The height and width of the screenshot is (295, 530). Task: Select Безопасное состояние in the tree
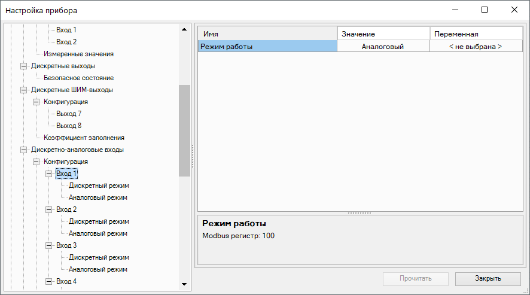[78, 78]
